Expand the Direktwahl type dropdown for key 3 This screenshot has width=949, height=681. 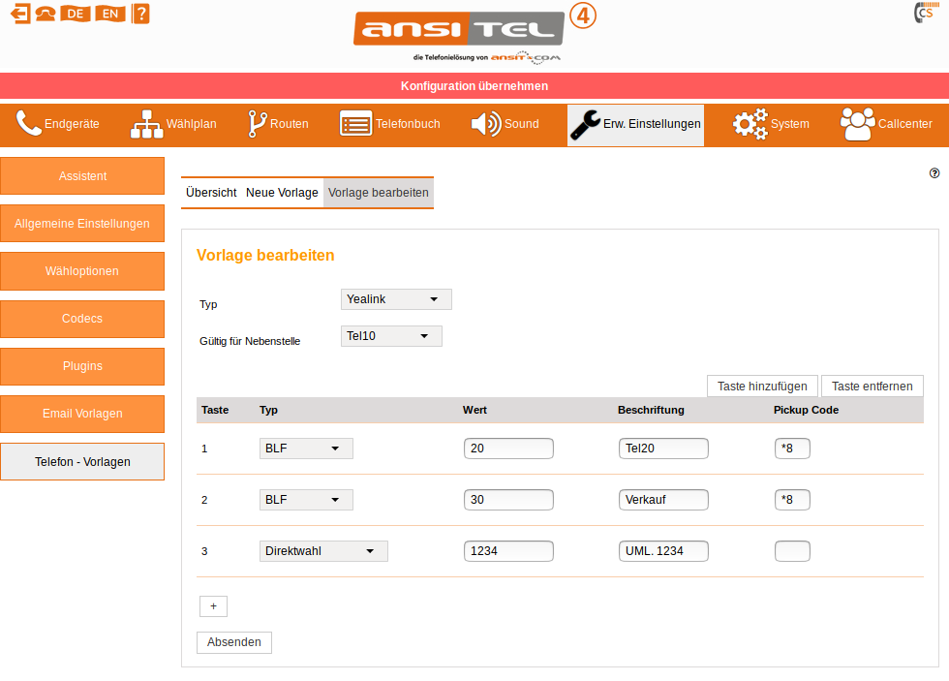[323, 551]
